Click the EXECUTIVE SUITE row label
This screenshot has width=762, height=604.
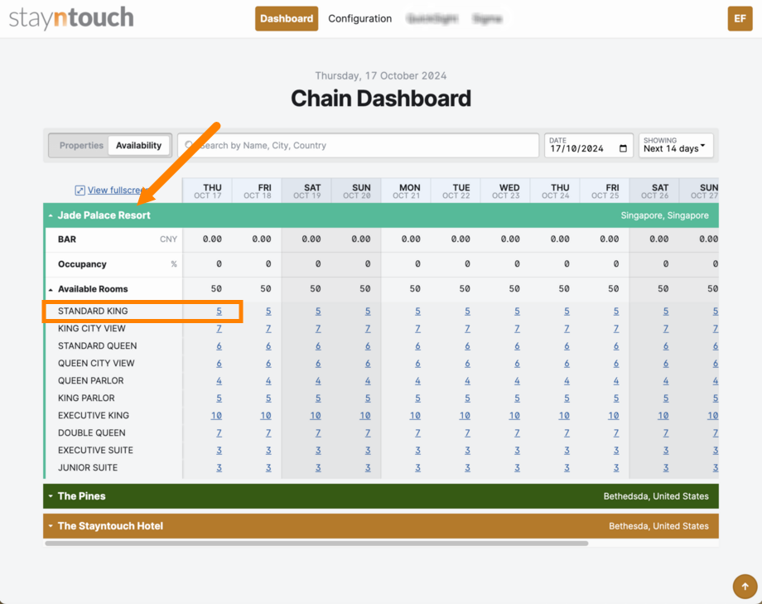click(95, 451)
